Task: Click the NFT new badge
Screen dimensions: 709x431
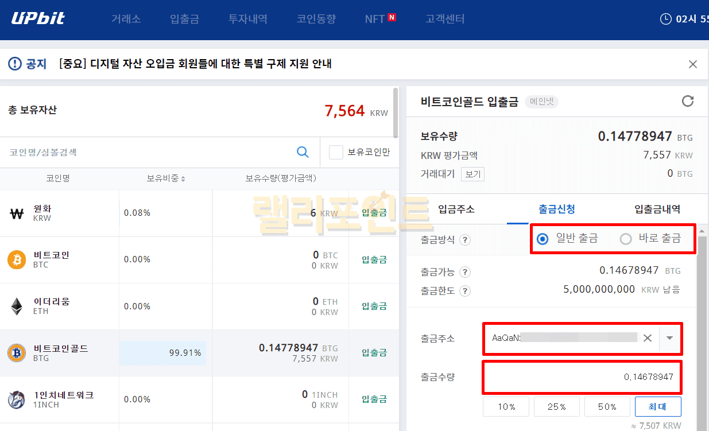Action: click(x=392, y=17)
